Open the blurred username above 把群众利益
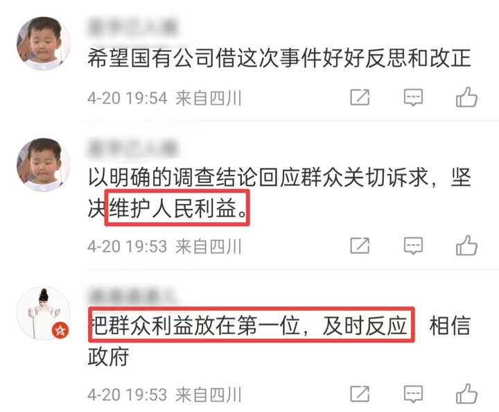 pos(131,296)
